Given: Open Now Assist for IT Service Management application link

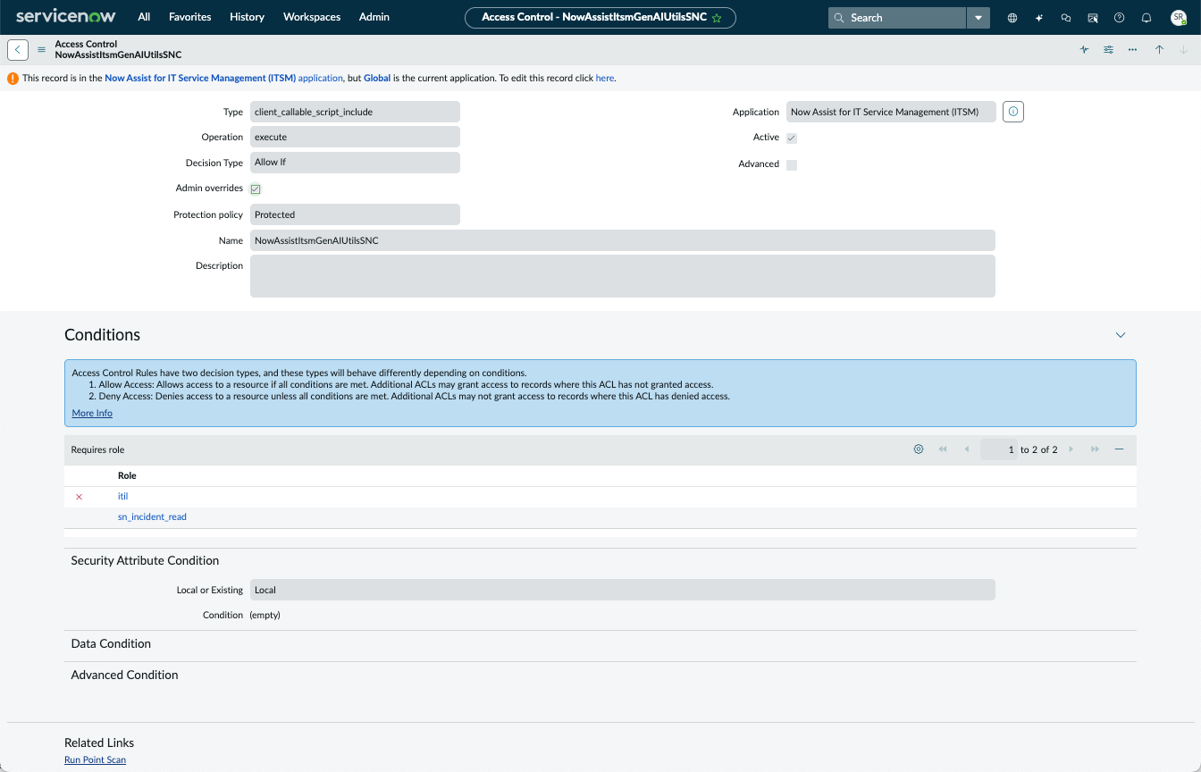Looking at the screenshot, I should (224, 79).
